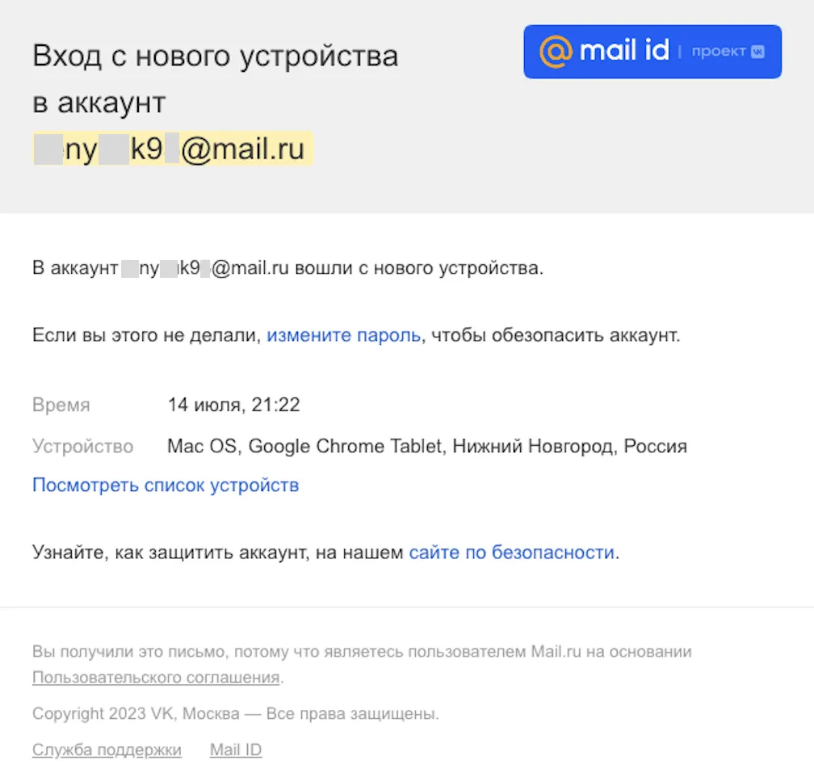Click the device details mentioning Нижний Новгород

point(427,446)
